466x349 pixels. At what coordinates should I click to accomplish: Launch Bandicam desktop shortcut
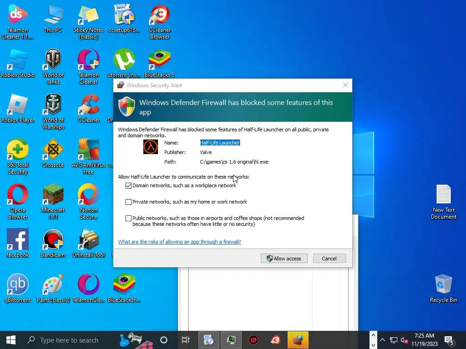[53, 243]
